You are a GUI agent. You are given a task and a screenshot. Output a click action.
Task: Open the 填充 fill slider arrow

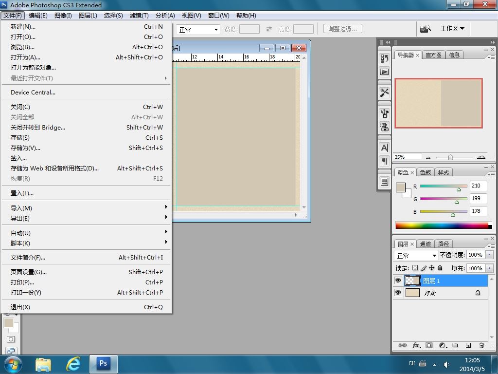[x=489, y=268]
